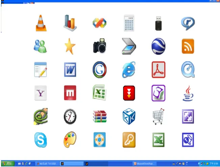Click the red icon with down arrows
This screenshot has width=220, height=167.
tap(129, 93)
